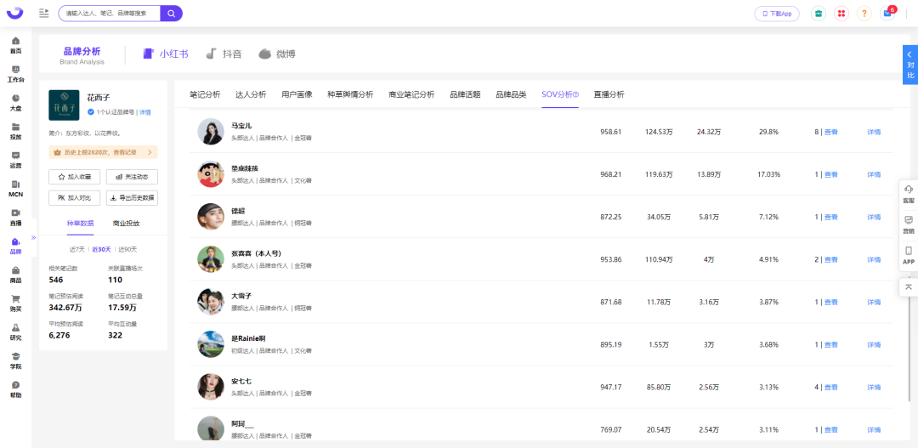Open the green briefcase icon in header
918x448 pixels.
pos(819,13)
